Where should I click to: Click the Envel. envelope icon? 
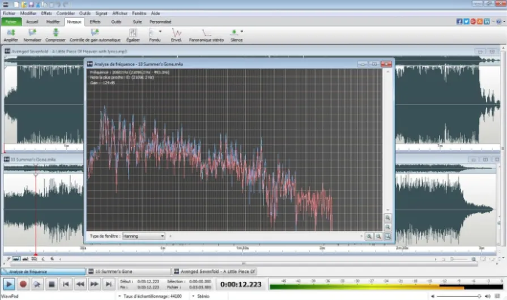[x=176, y=34]
